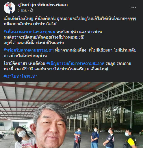Open the hashtag #เราไม่ทำใครจะทำ

21,76
